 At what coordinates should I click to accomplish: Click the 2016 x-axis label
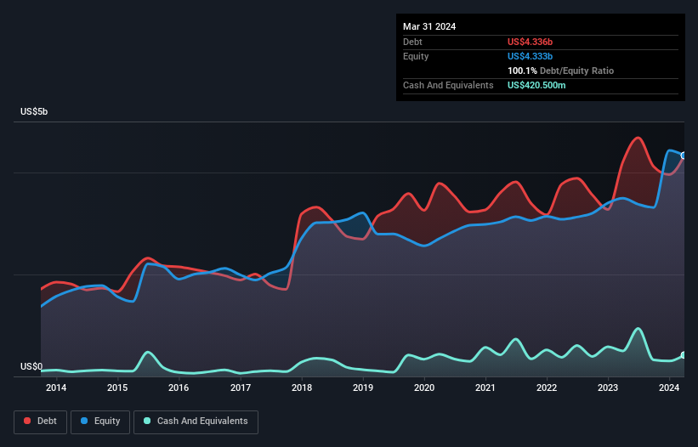179,388
